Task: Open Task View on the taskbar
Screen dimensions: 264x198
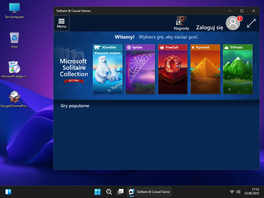Action: click(x=120, y=192)
